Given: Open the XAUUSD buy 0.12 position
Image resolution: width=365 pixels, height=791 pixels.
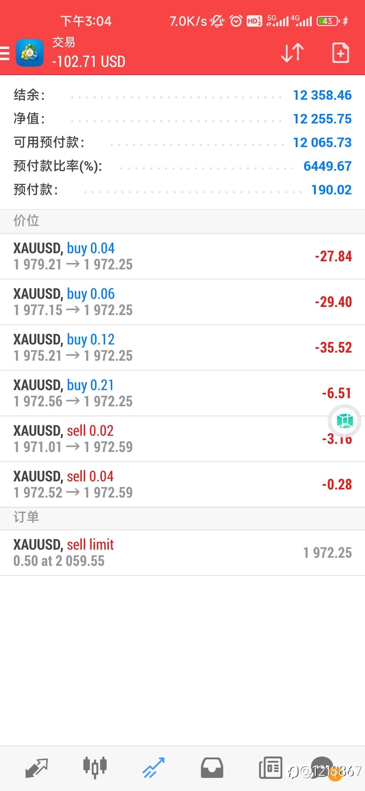Looking at the screenshot, I should [x=182, y=347].
